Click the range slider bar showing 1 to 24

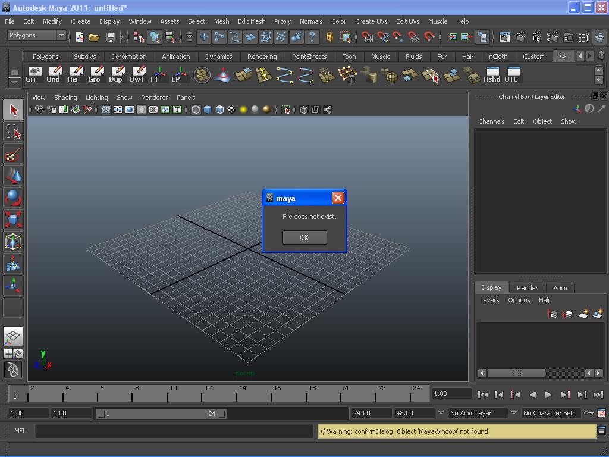coord(161,414)
